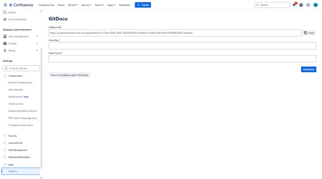Screen dimensions: 322x179
Task: Click the Create button
Action: [x=143, y=5]
